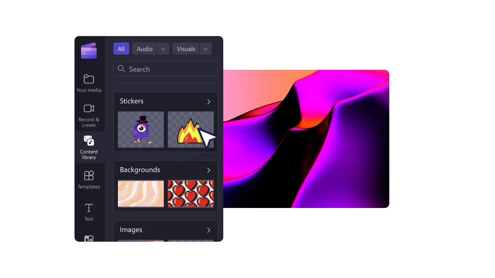Image resolution: width=495 pixels, height=278 pixels.
Task: Select the wavy gradient background
Action: coord(141,194)
